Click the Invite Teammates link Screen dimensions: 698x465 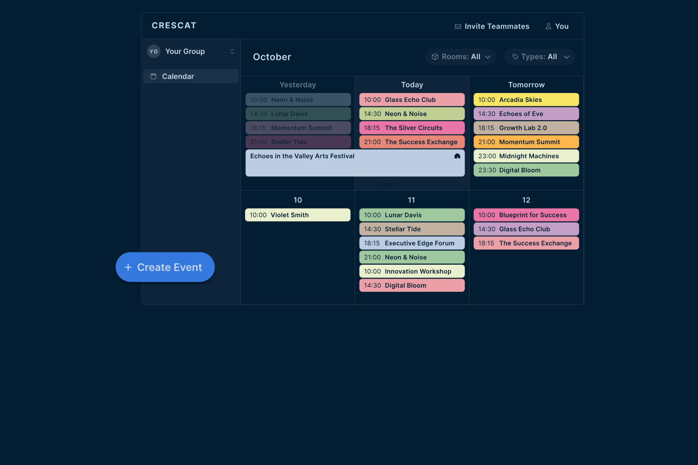(496, 26)
